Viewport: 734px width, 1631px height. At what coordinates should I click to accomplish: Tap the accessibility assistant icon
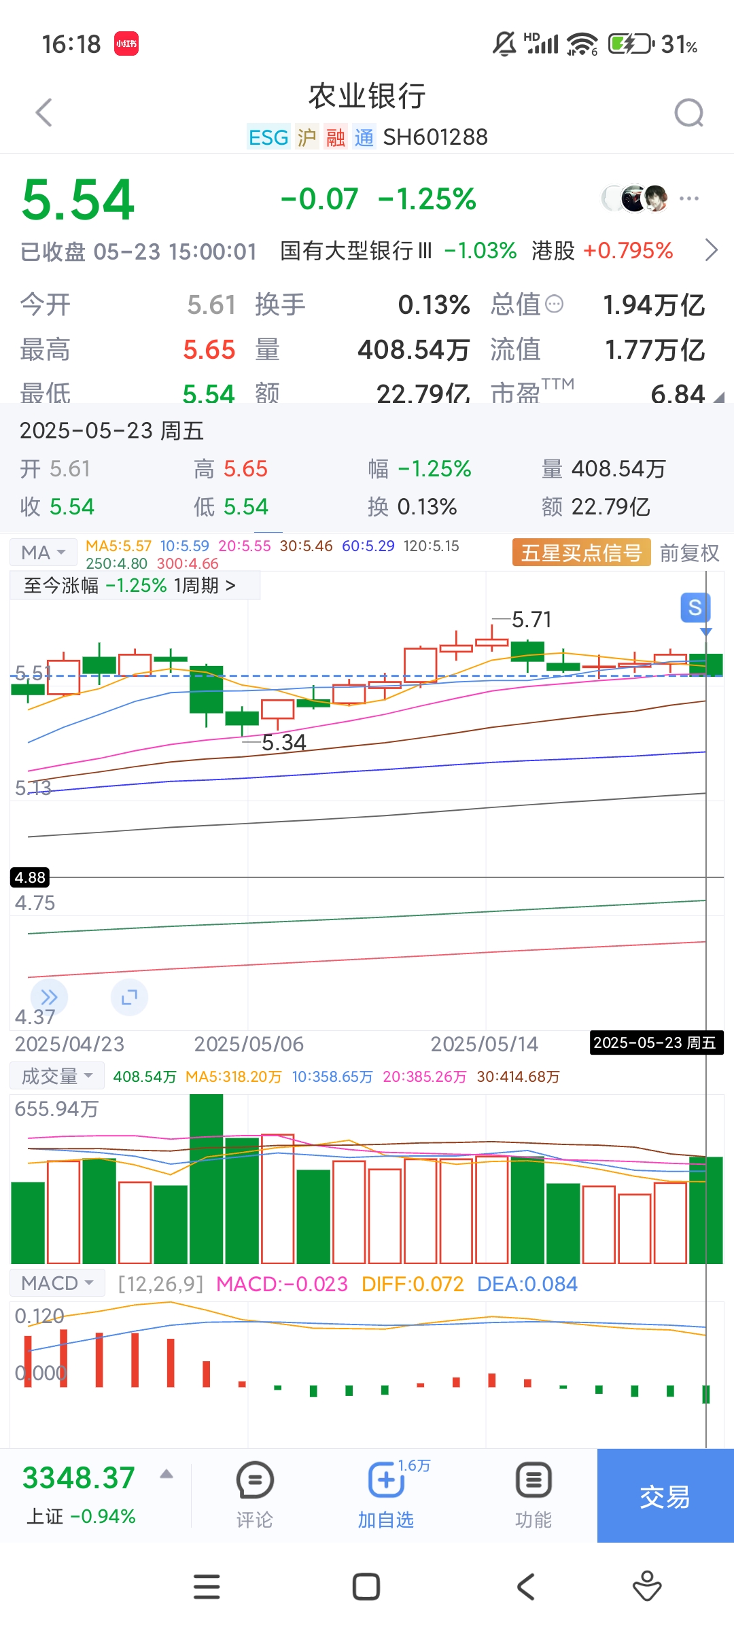point(647,1587)
